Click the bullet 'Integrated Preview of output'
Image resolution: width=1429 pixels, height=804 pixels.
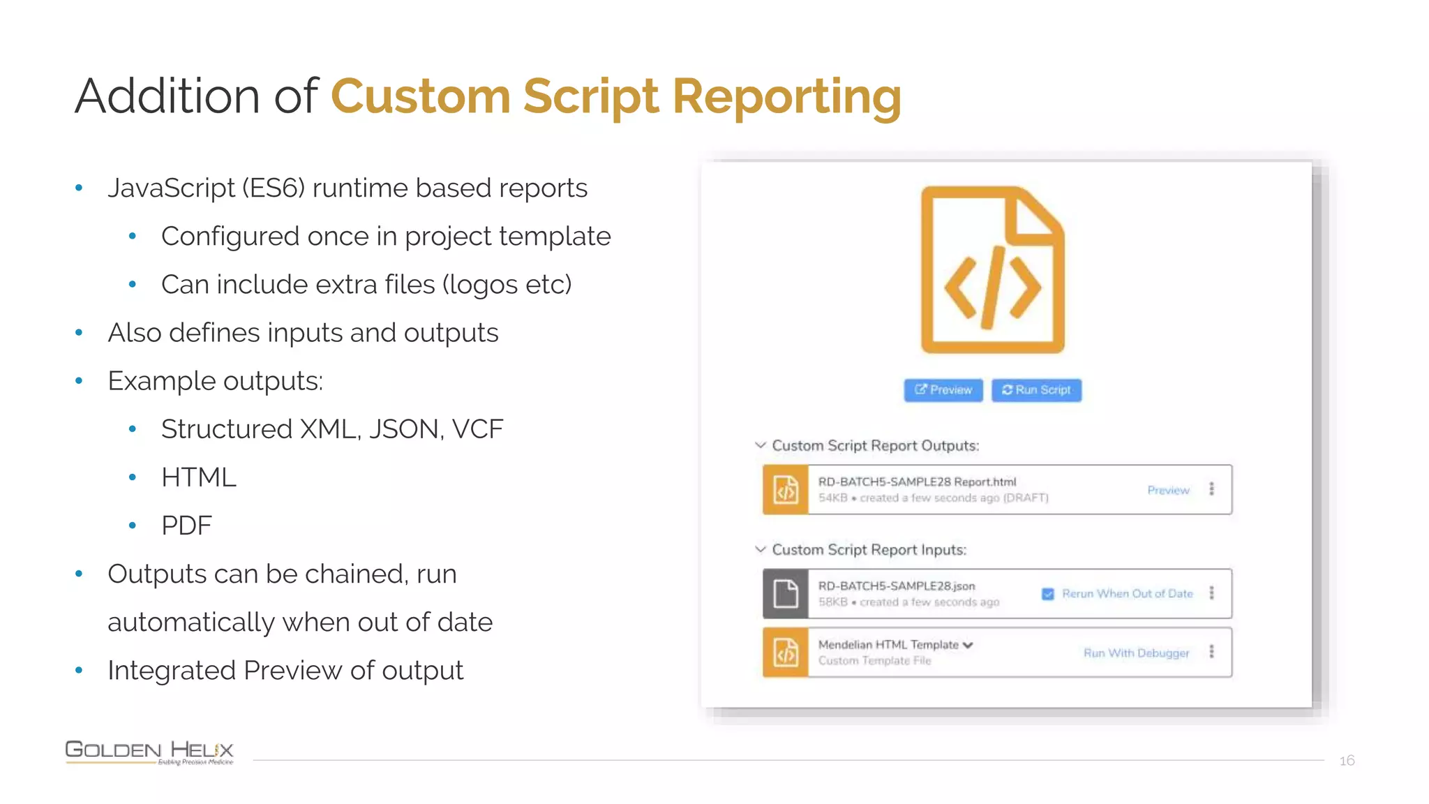point(285,671)
